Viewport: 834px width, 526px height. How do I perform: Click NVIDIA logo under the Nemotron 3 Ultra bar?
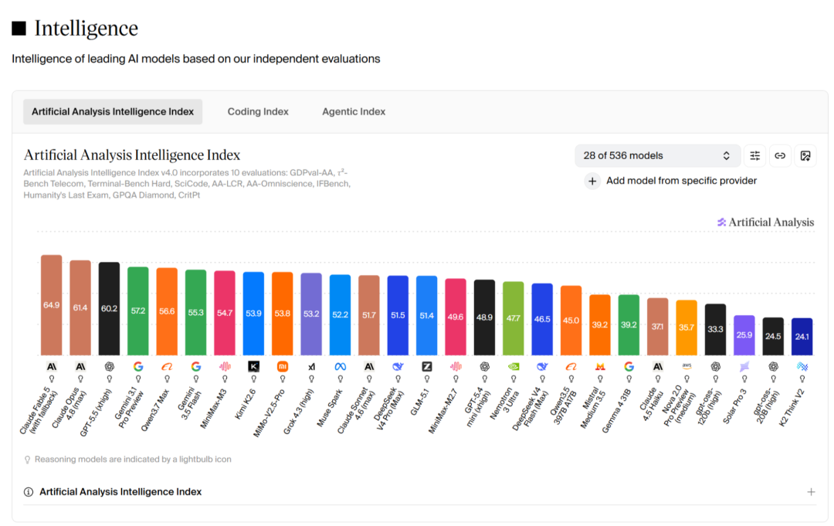[x=514, y=366]
